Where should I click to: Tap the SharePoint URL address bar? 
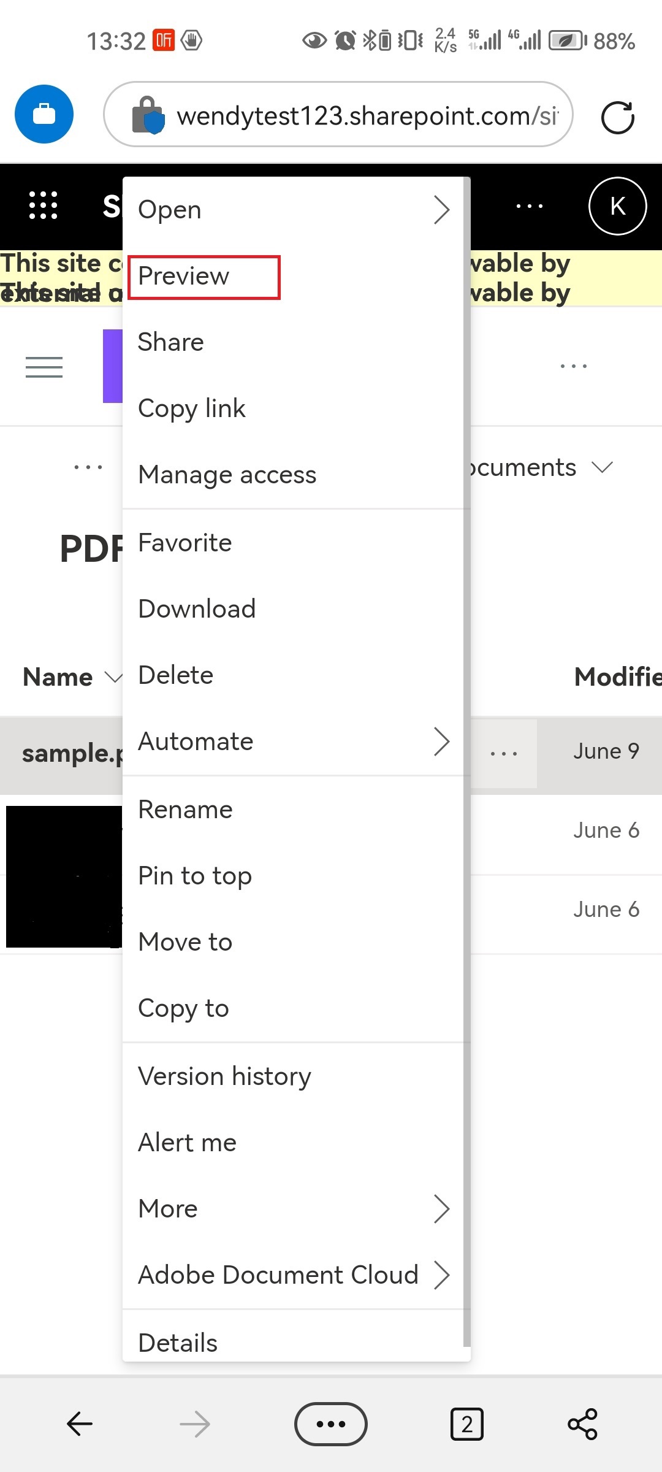click(x=338, y=115)
